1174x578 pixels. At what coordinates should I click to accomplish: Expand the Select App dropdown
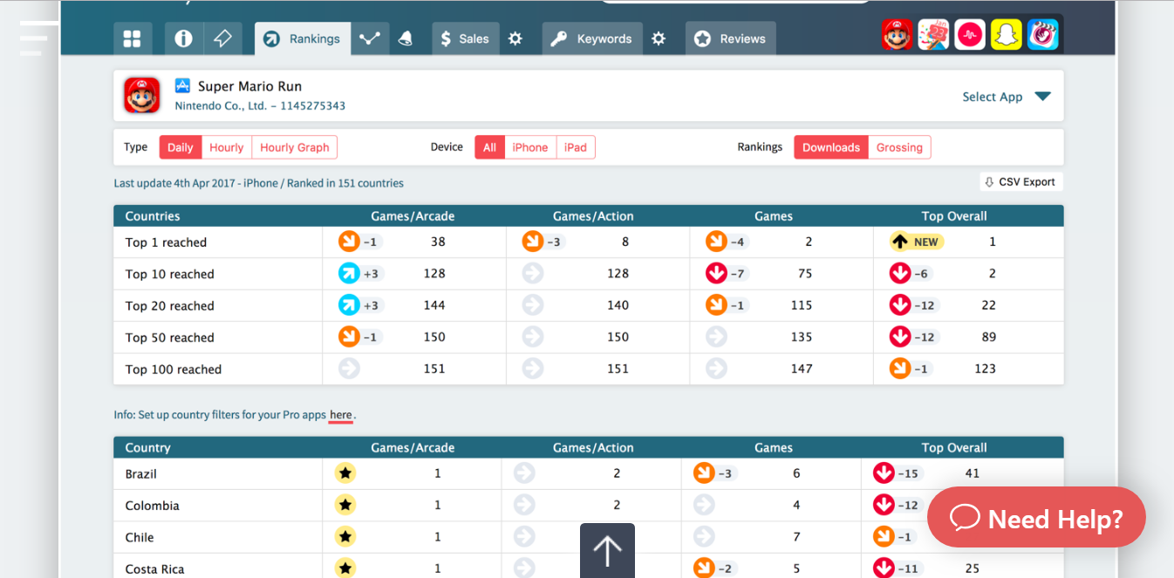tap(1006, 97)
